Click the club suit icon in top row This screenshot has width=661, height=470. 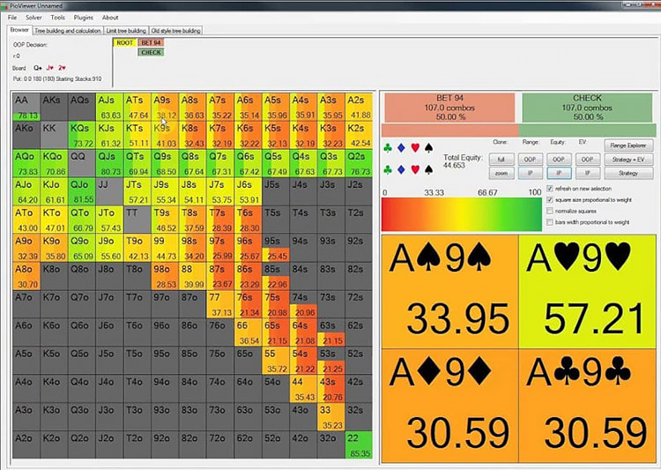point(390,147)
